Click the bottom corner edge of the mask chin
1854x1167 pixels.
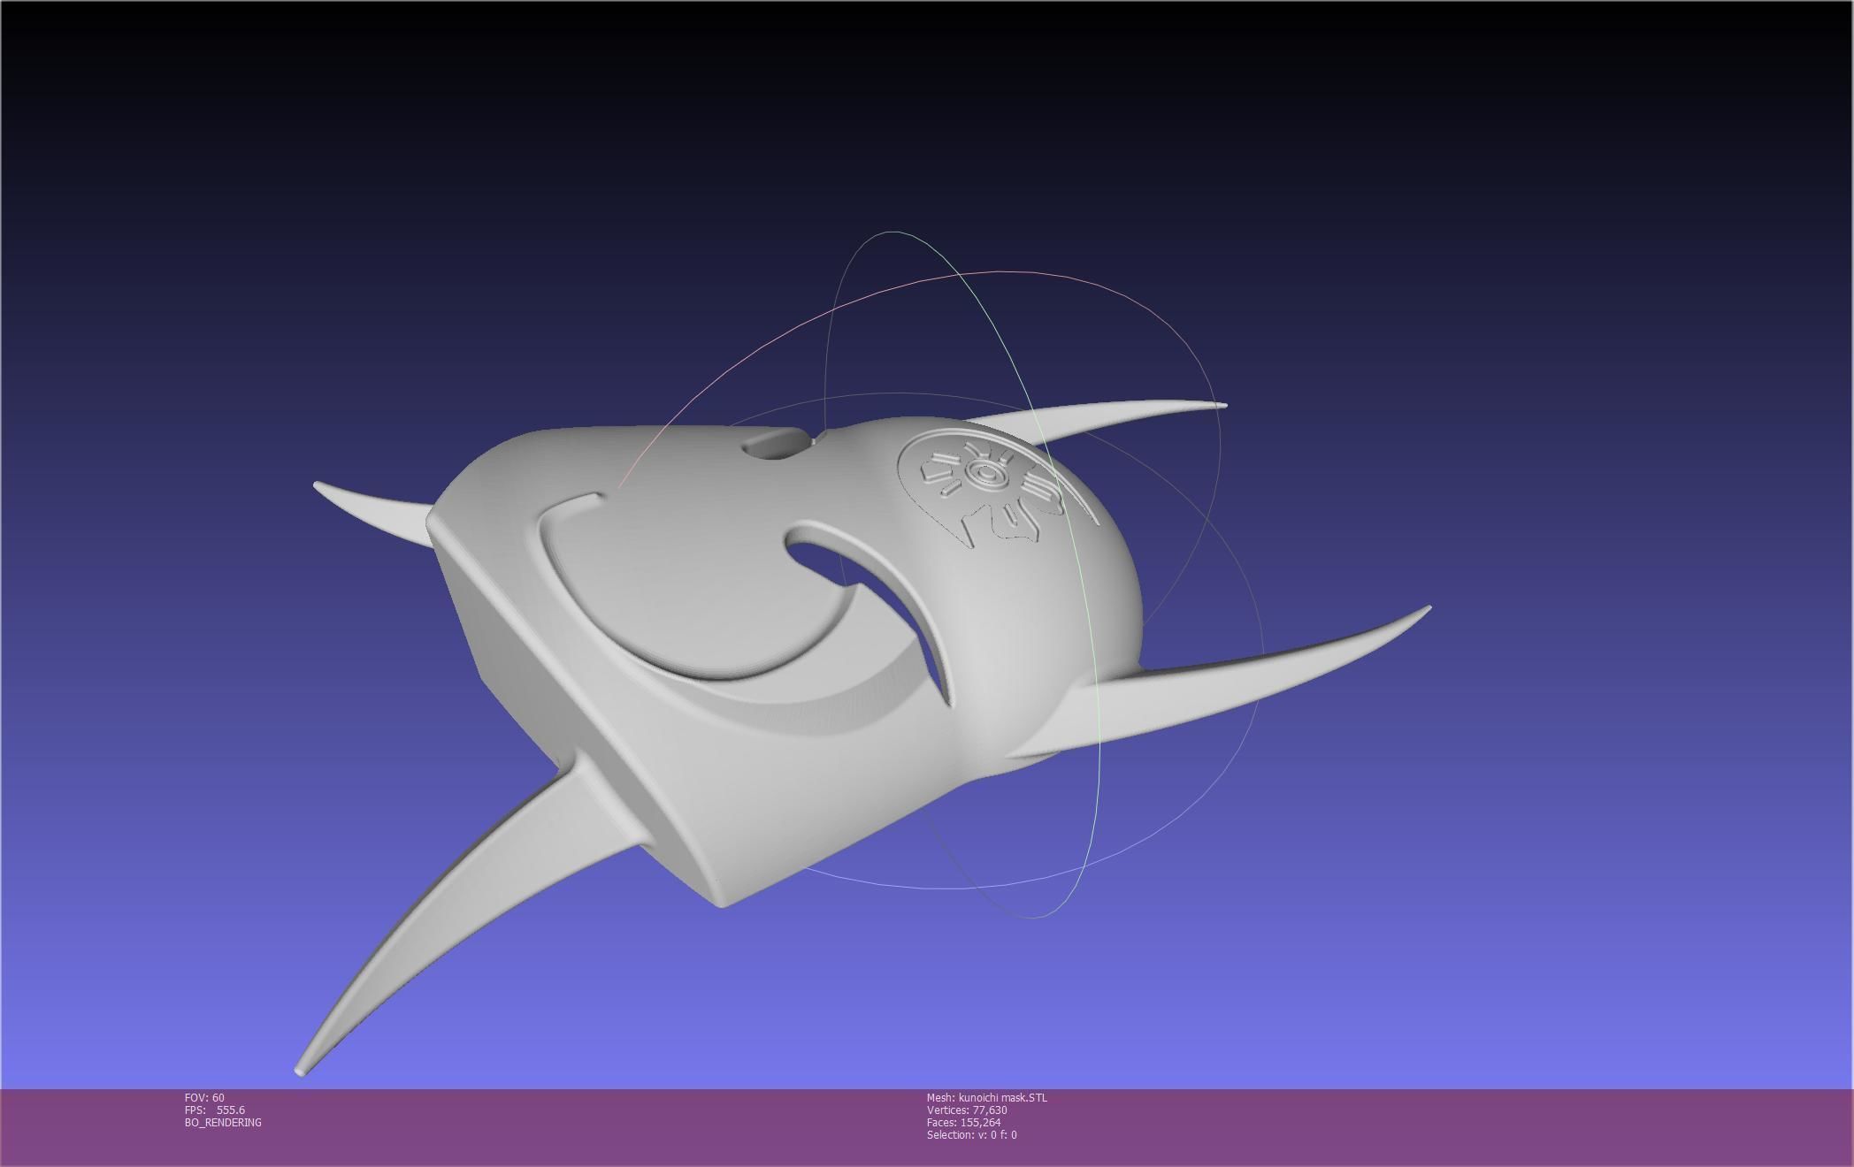pyautogui.click(x=720, y=904)
